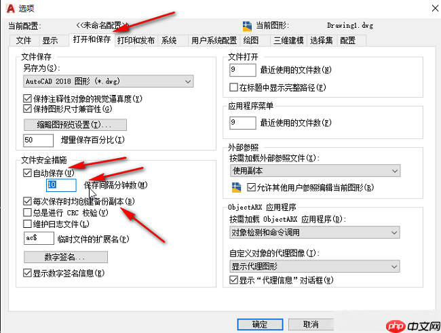This screenshot has width=441, height=333.
Task: Toggle the 自动保存 checkbox
Action: click(27, 173)
